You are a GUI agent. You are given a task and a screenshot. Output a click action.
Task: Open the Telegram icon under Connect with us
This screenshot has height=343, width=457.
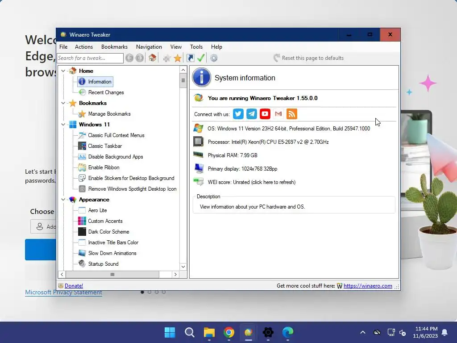point(252,114)
